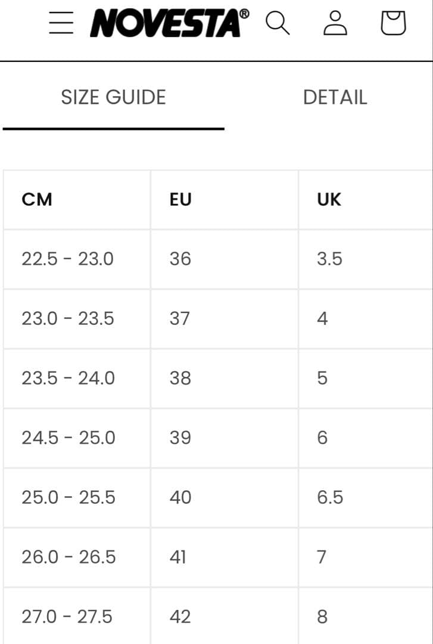
Task: Open the user account icon
Action: pyautogui.click(x=335, y=23)
